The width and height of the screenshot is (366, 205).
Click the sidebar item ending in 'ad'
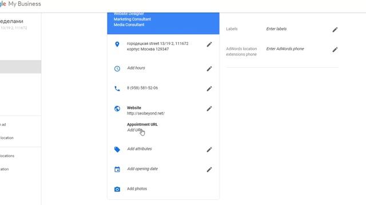(3, 125)
